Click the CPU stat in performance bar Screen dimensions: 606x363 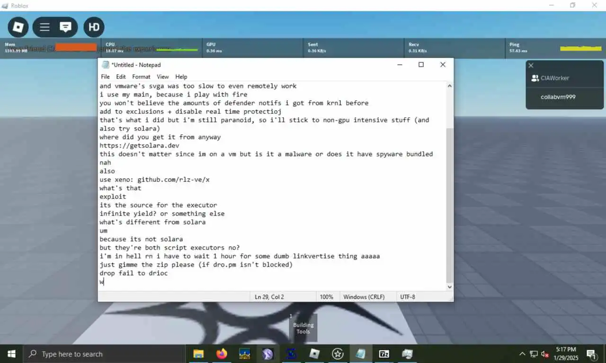(x=151, y=48)
